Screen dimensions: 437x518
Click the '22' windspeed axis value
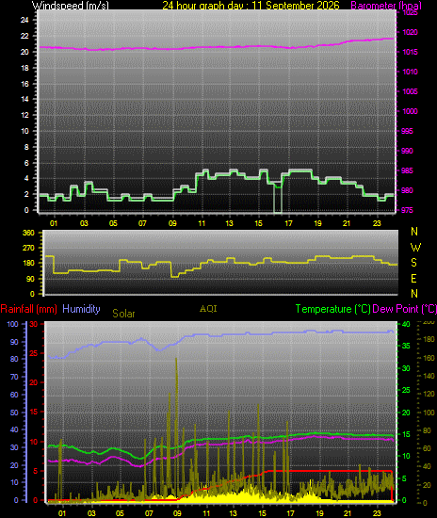coord(24,36)
